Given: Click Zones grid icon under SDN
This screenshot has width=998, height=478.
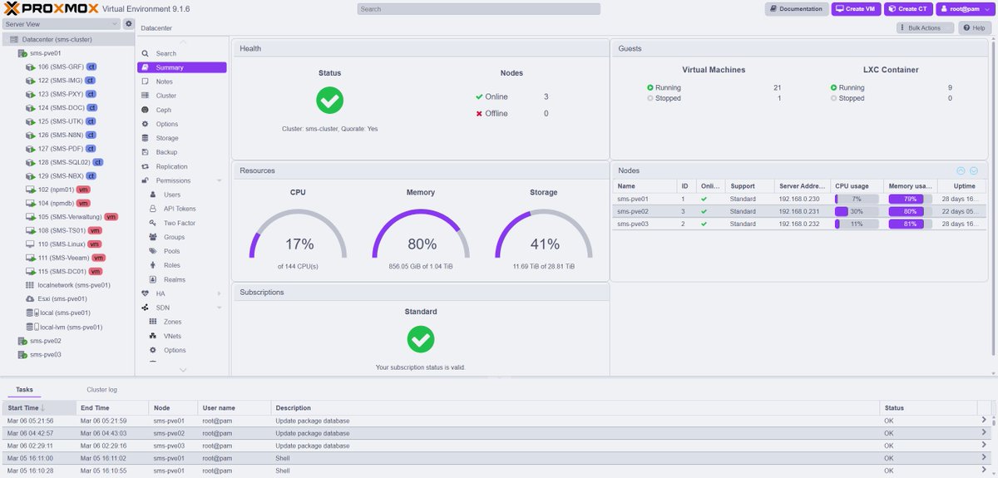Looking at the screenshot, I should tap(153, 322).
